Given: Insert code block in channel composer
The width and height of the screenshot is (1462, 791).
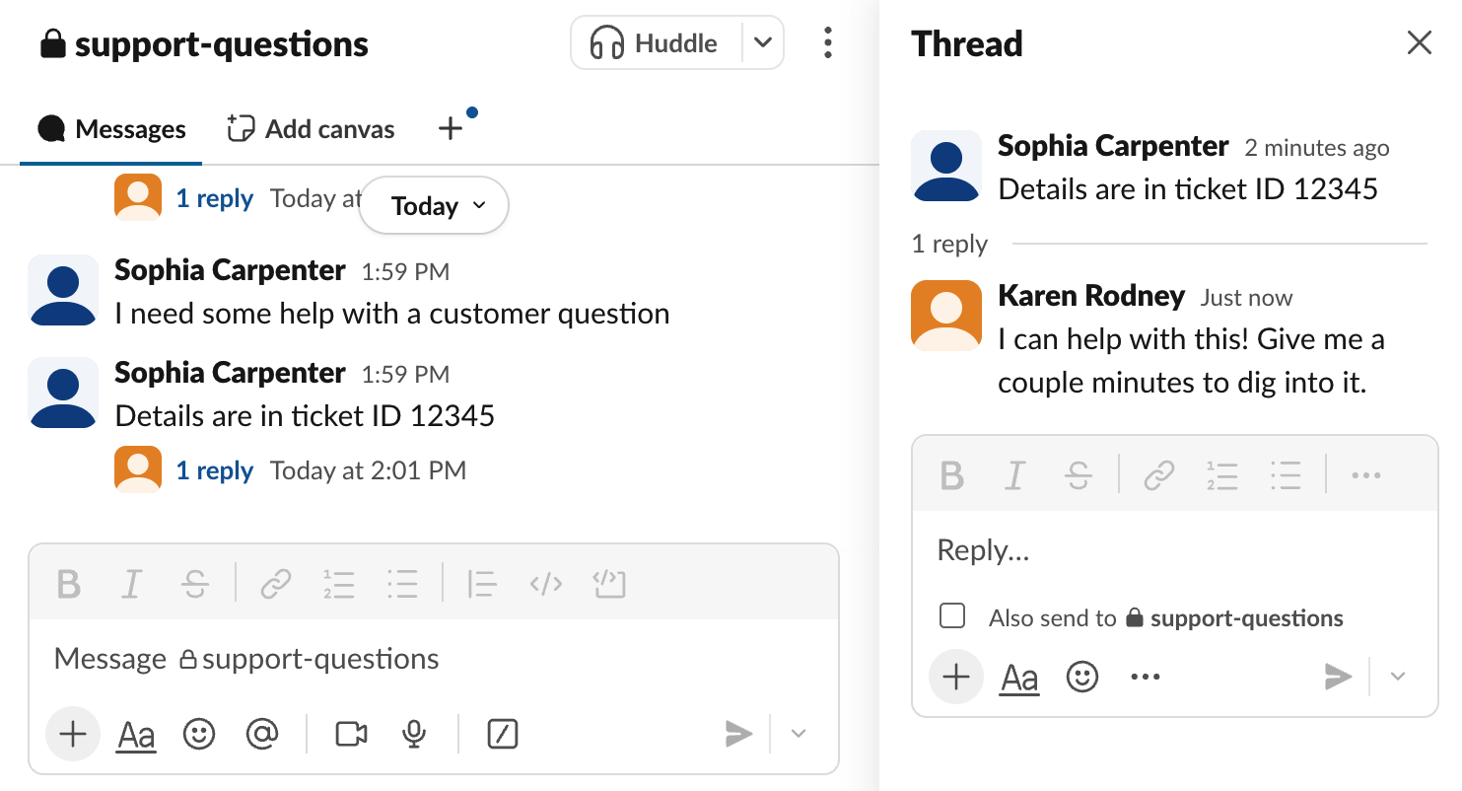Looking at the screenshot, I should pyautogui.click(x=609, y=584).
